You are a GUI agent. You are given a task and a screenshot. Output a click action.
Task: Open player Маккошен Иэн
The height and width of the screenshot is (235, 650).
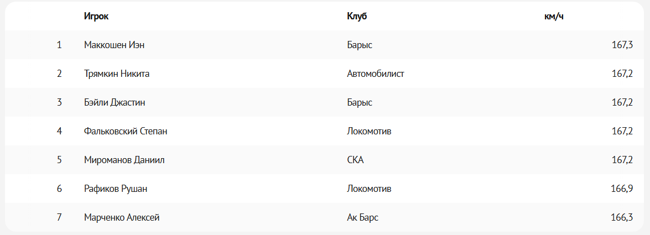(x=114, y=45)
